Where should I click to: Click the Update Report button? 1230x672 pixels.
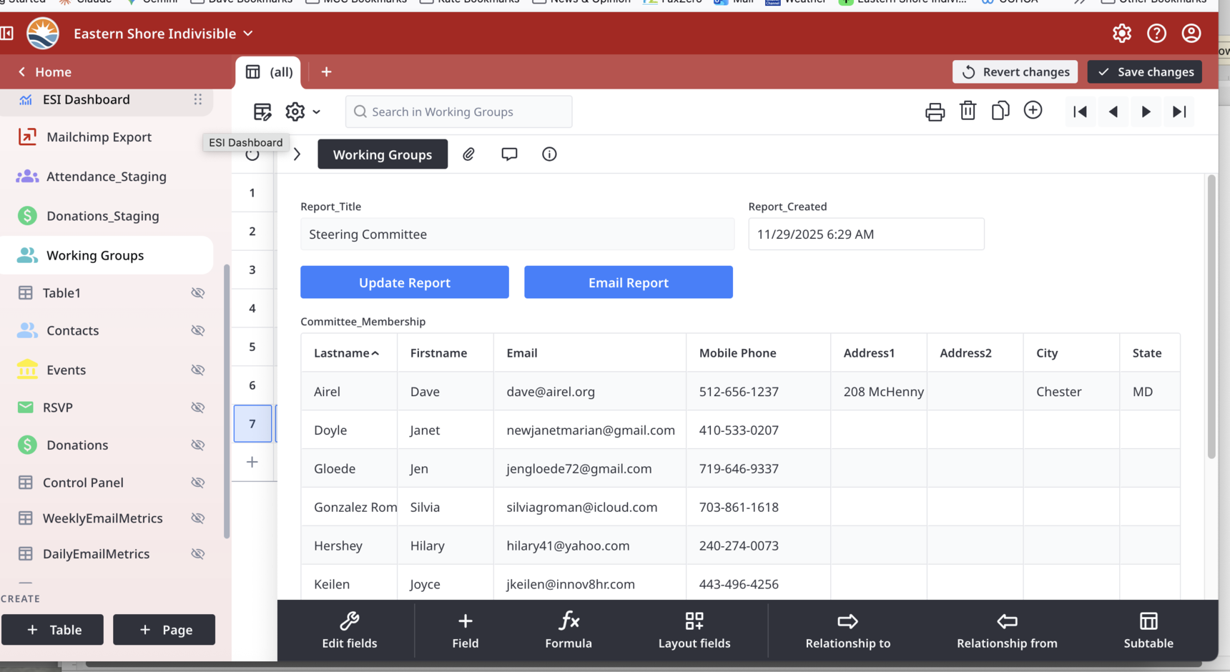[404, 282]
